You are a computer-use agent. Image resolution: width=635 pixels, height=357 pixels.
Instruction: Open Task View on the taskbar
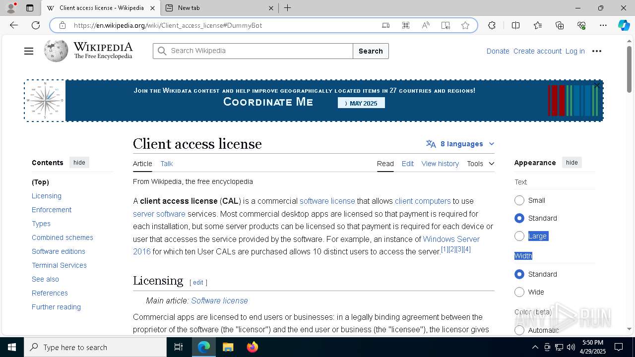[x=179, y=347]
